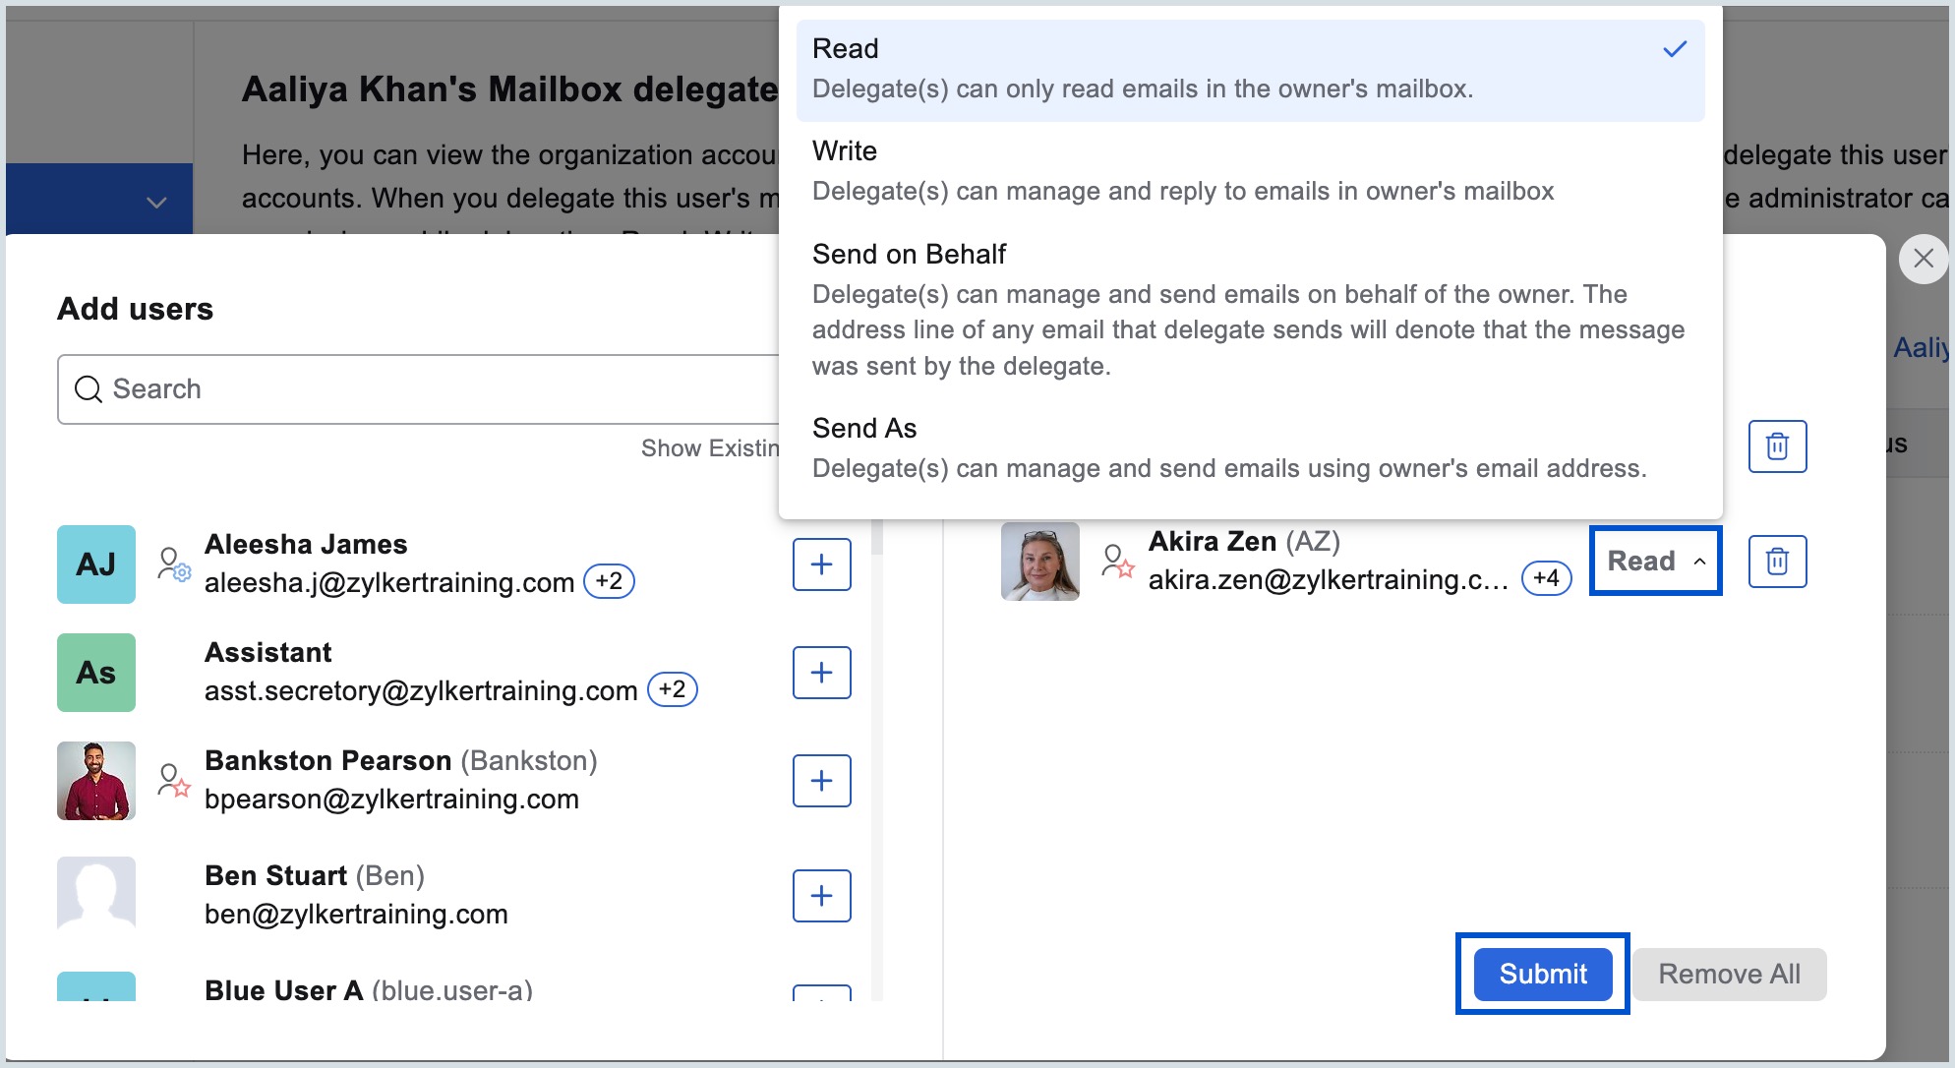The image size is (1955, 1068).
Task: Click Remove All button
Action: point(1729,974)
